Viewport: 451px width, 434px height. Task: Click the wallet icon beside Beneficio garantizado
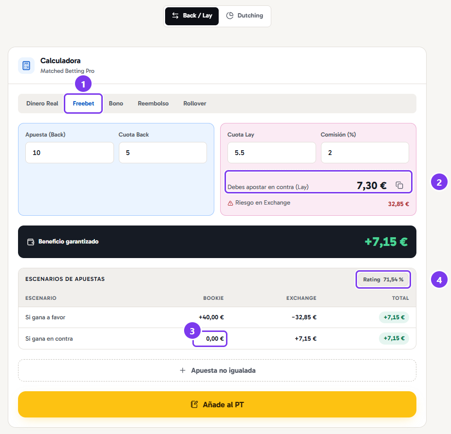[x=31, y=242]
